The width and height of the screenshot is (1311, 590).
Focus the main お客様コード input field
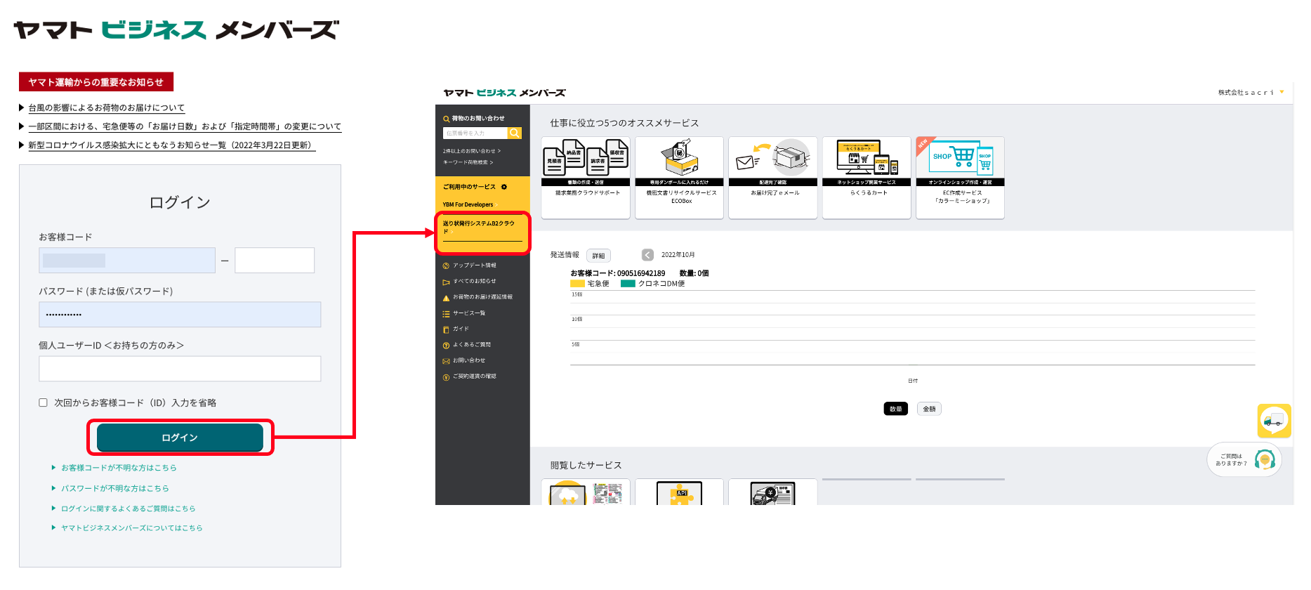[127, 261]
